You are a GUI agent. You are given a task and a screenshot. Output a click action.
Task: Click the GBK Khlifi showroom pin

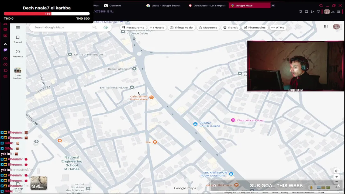click(231, 174)
